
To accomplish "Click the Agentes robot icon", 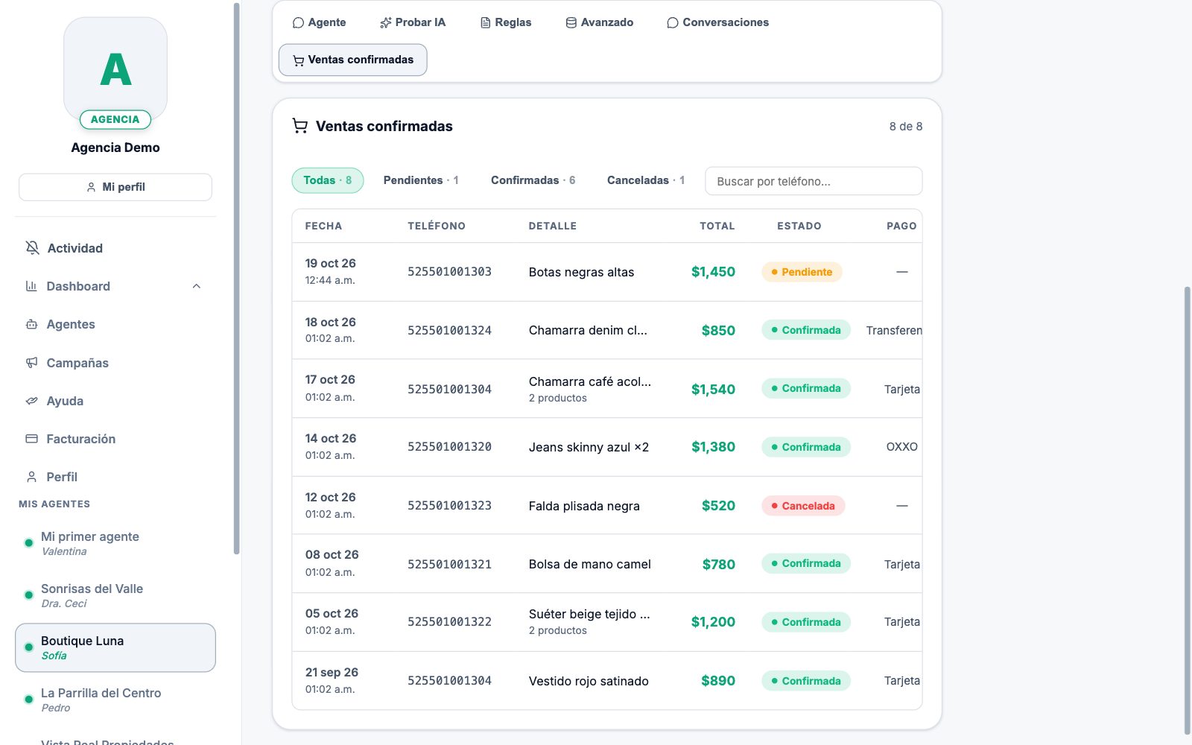I will click(x=31, y=324).
